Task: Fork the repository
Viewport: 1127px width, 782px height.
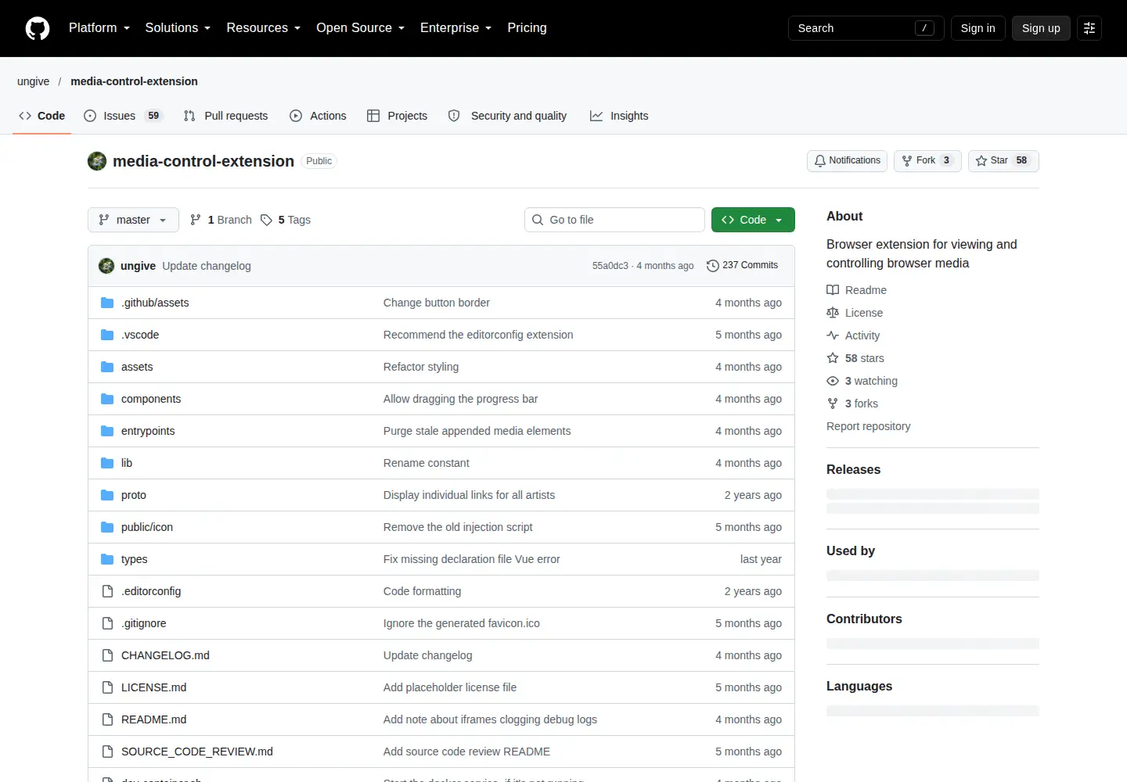Action: tap(927, 161)
